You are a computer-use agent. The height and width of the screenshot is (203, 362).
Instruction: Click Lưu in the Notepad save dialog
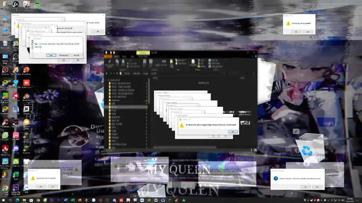coord(51,55)
